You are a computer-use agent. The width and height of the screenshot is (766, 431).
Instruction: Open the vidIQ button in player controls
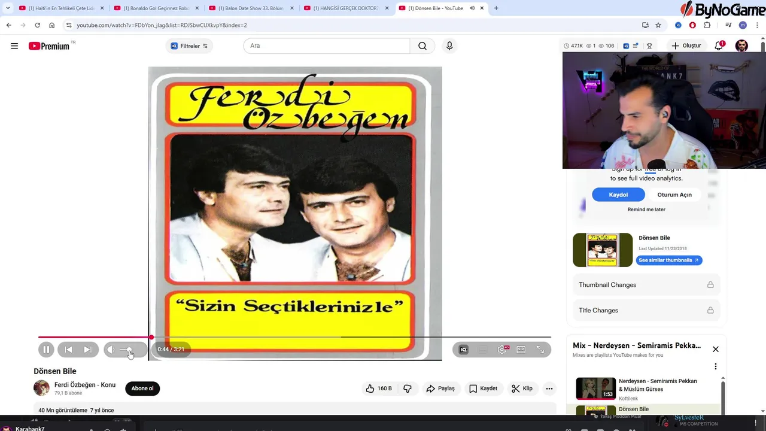coord(463,350)
